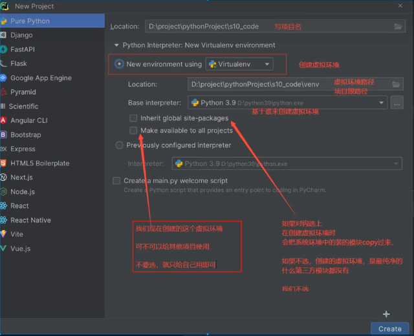Select Node.js project type

52,192
